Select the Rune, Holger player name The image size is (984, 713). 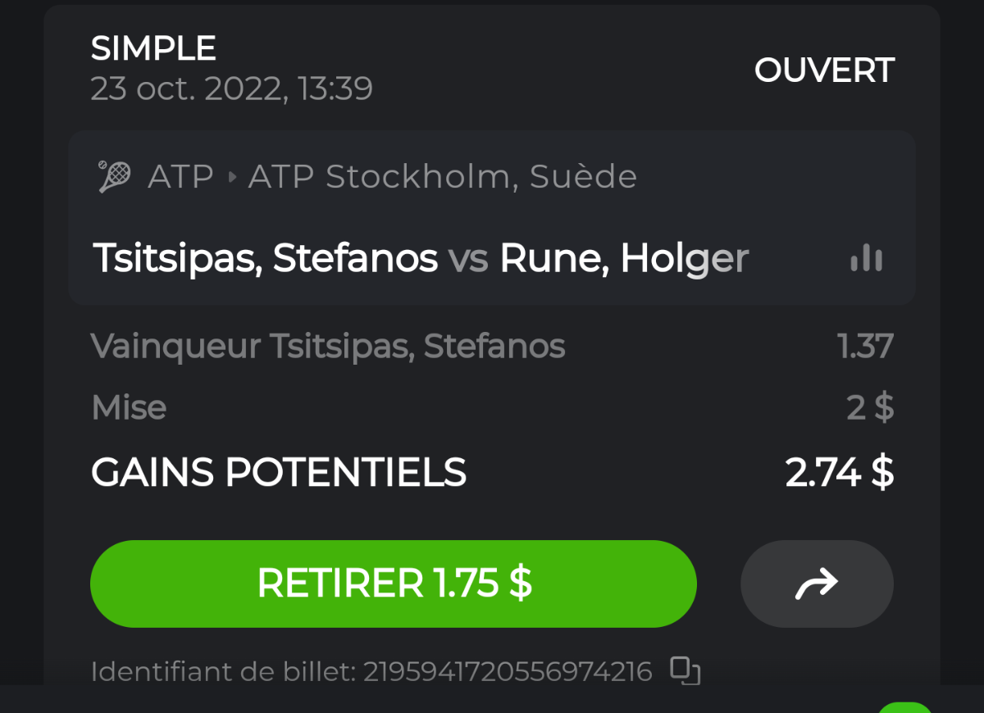(623, 259)
